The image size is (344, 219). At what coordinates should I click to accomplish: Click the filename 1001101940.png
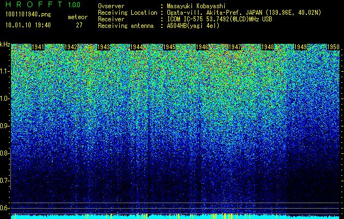coord(28,15)
